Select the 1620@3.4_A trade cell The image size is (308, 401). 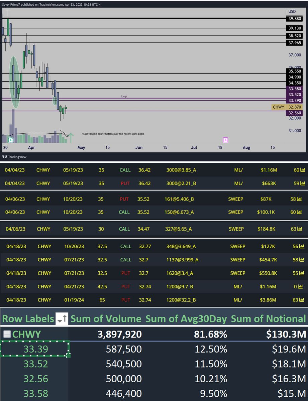[180, 273]
